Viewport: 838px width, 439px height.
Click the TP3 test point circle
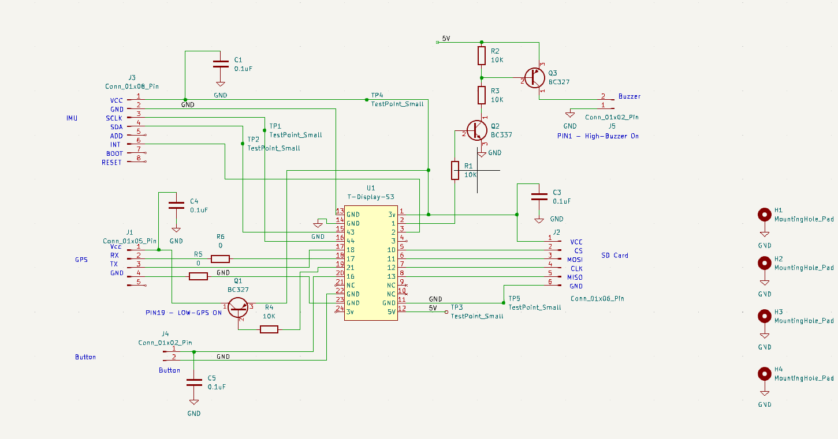446,312
